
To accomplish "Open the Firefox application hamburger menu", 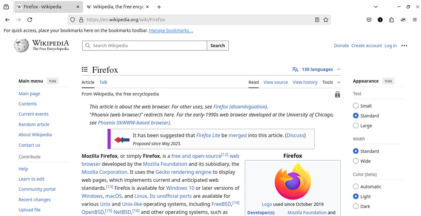I will point(415,20).
